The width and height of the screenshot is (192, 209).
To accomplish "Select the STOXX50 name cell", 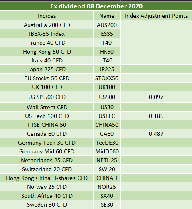I will [107, 78].
